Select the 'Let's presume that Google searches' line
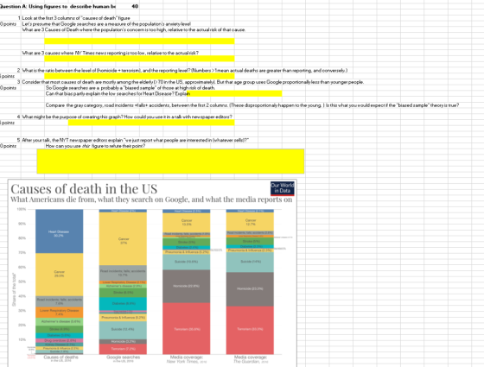This screenshot has height=367, width=484. (106, 24)
